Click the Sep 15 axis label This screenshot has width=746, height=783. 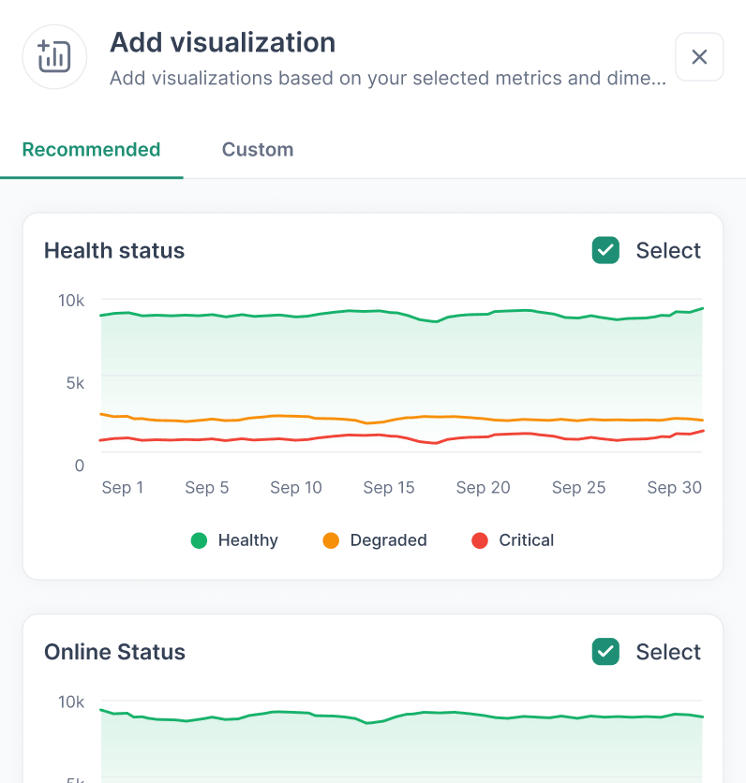389,487
